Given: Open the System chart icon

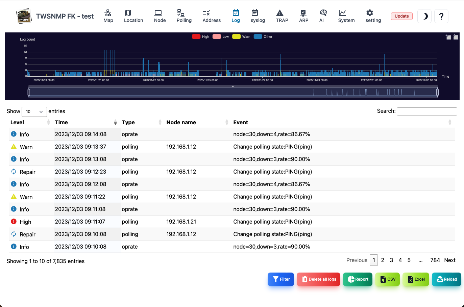Looking at the screenshot, I should (x=342, y=13).
